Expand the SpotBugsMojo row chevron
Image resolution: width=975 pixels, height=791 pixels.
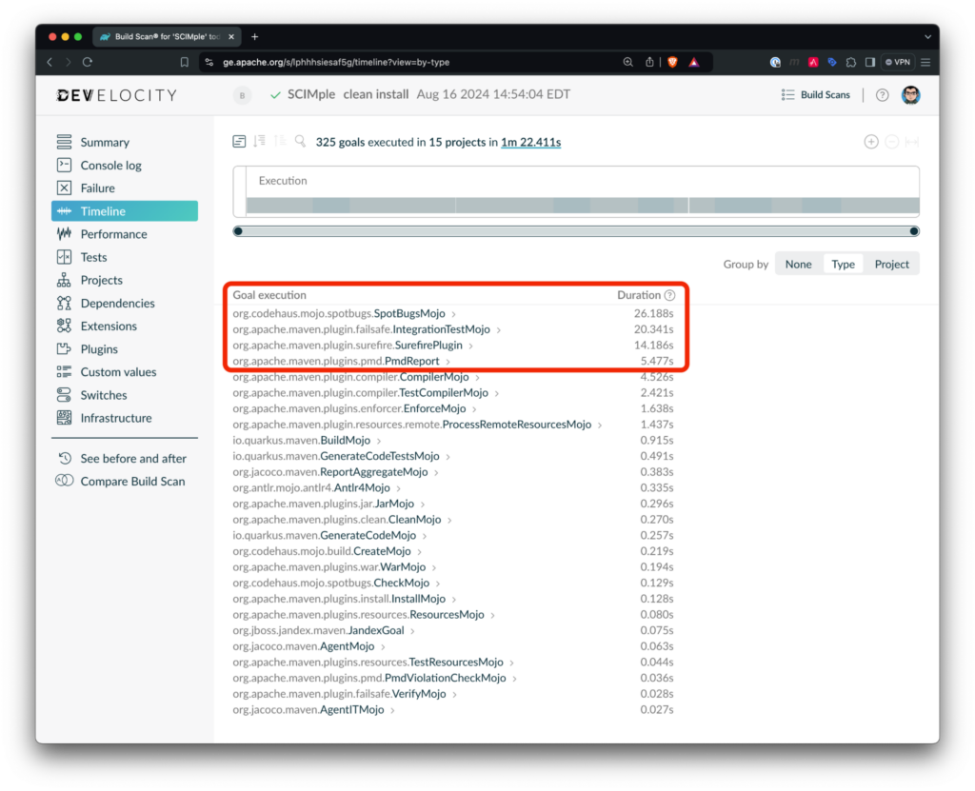[454, 314]
